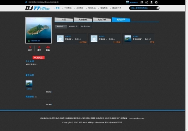This screenshot has height=131, width=188.
Task: Click the speaker announcement icon in top bar
Action: [x=26, y=2]
